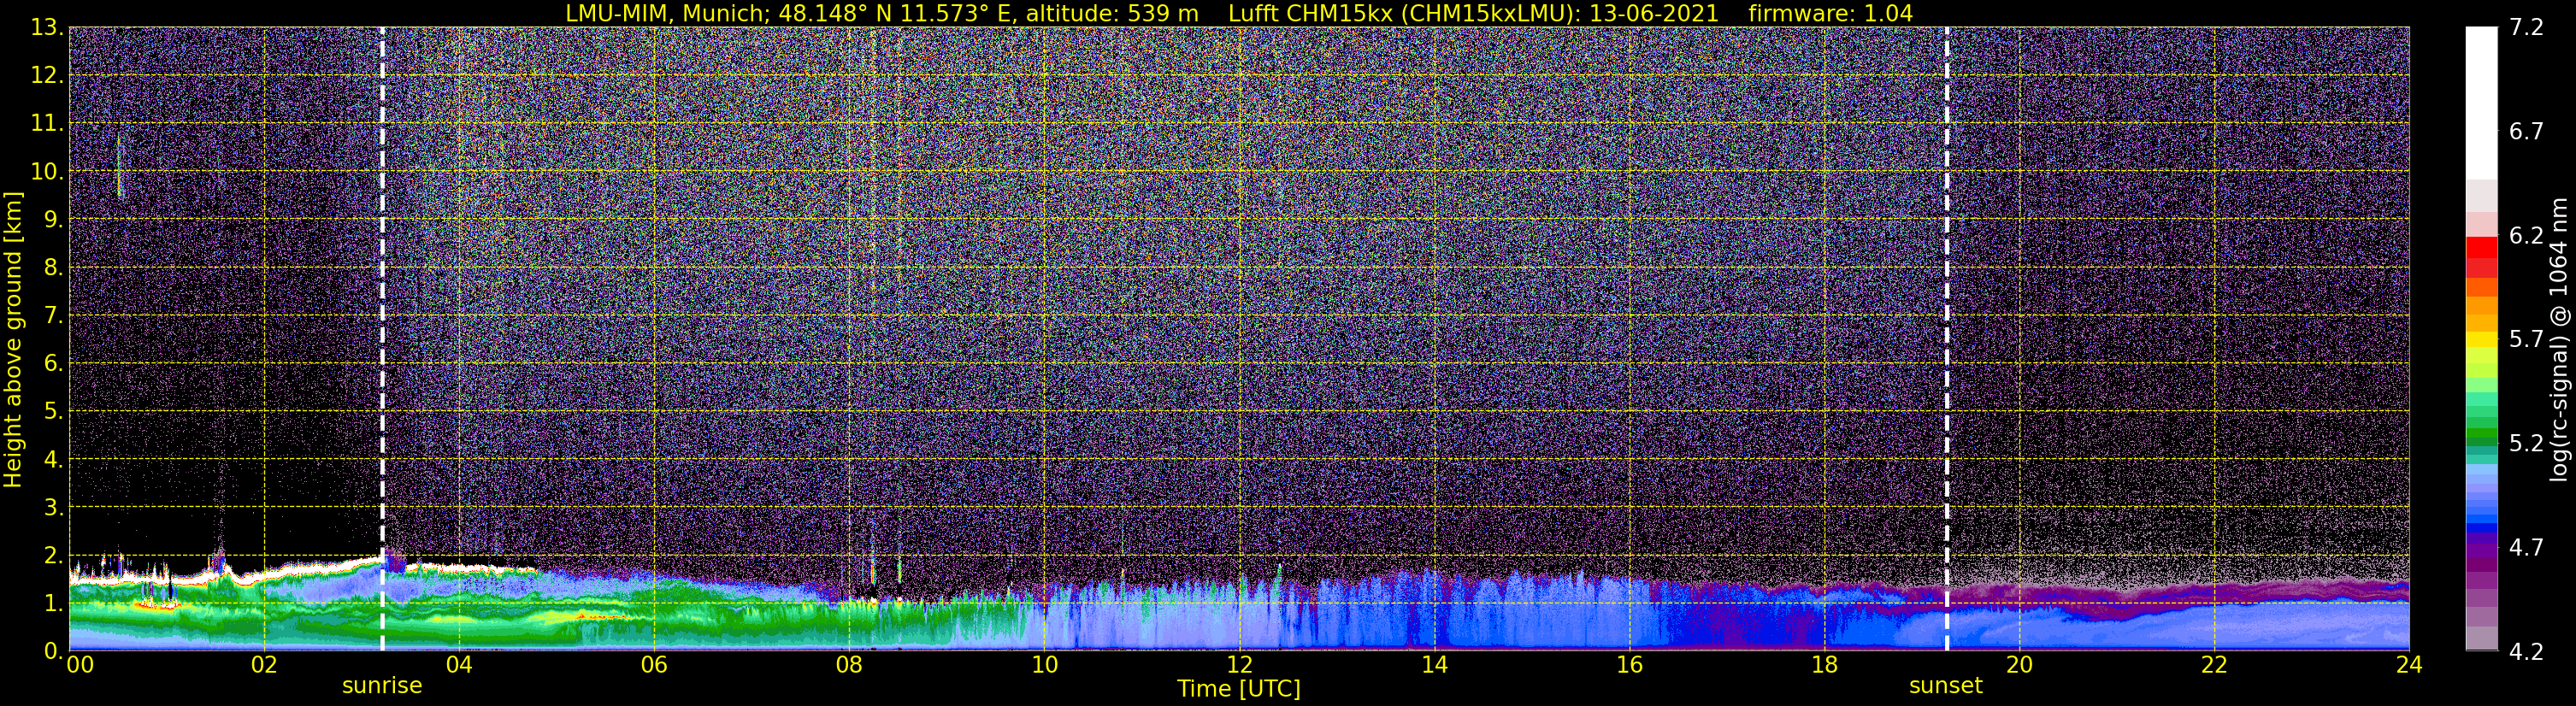
Task: Click the height axis tick label '10.'
Action: pyautogui.click(x=47, y=171)
